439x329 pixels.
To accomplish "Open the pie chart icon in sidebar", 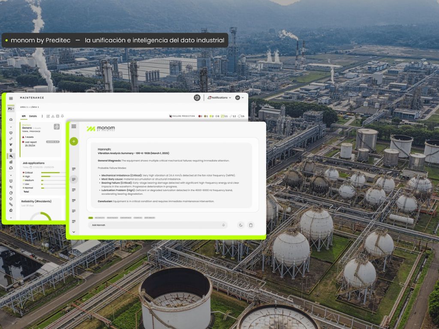I will click(11, 193).
